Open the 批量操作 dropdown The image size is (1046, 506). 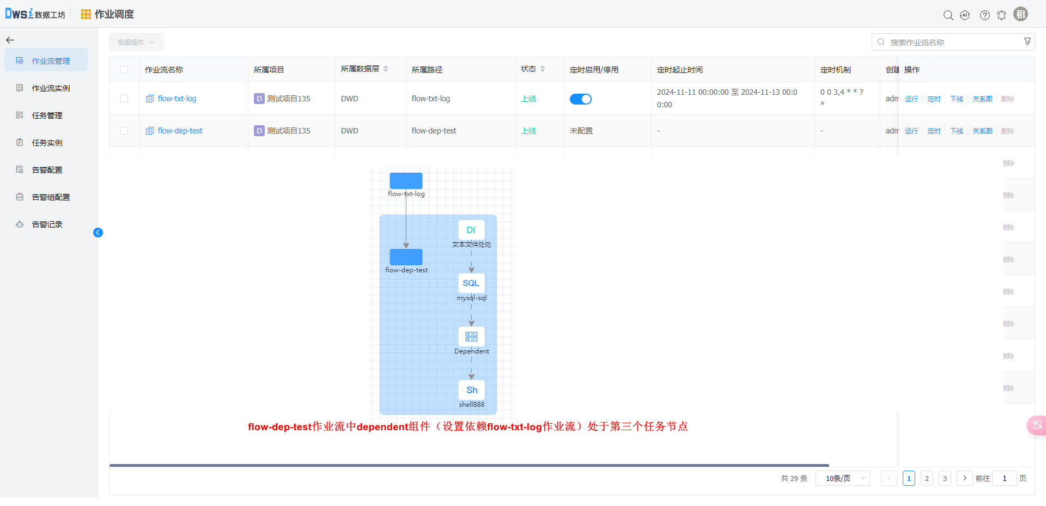[x=136, y=42]
